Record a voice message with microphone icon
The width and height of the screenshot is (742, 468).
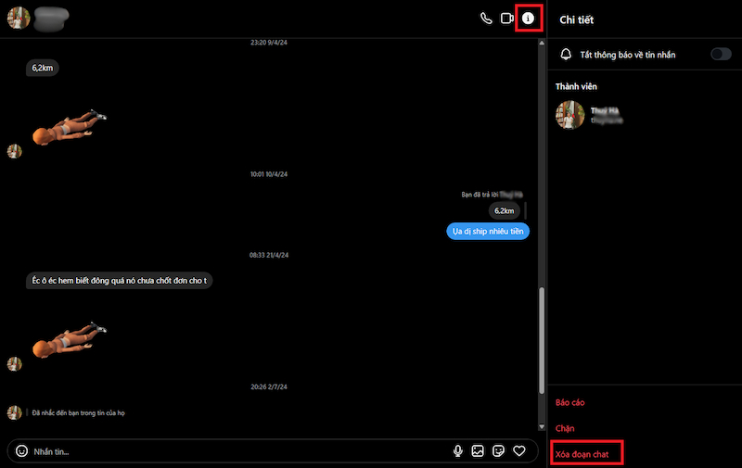(x=457, y=451)
